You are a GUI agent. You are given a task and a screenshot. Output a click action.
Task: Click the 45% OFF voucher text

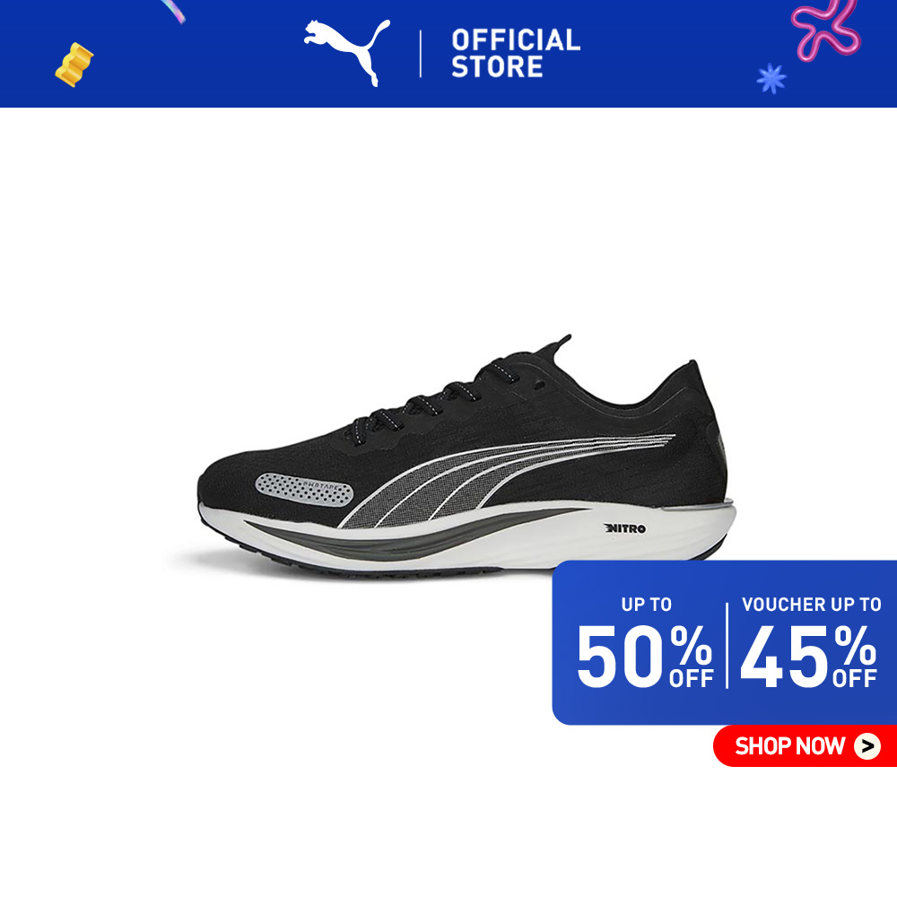tap(808, 656)
